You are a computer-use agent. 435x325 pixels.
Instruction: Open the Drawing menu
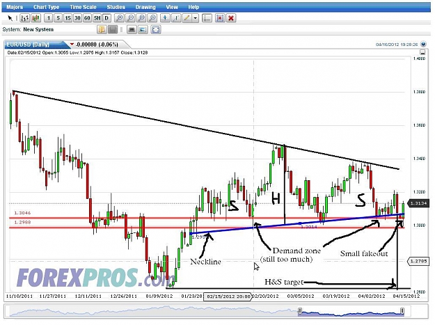coord(145,7)
